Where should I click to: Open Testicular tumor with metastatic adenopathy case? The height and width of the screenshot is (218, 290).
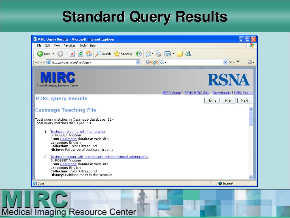pyautogui.click(x=99, y=157)
